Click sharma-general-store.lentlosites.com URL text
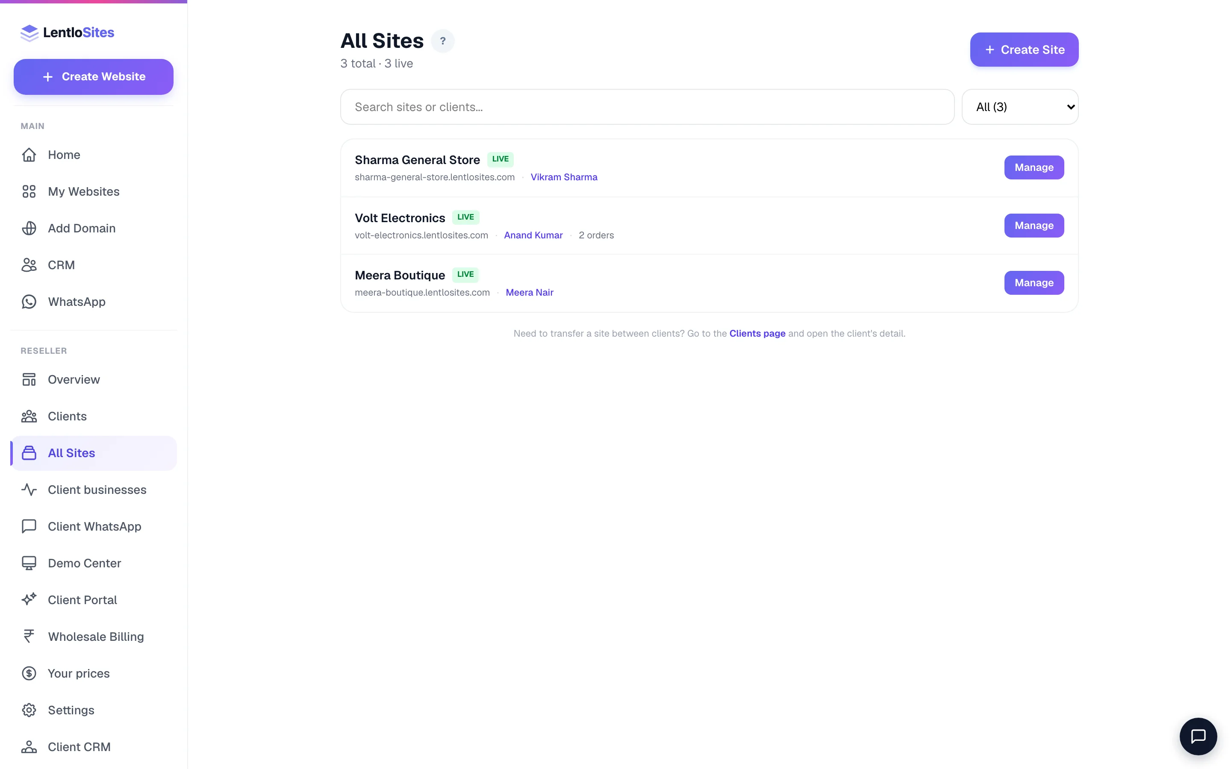 [434, 177]
